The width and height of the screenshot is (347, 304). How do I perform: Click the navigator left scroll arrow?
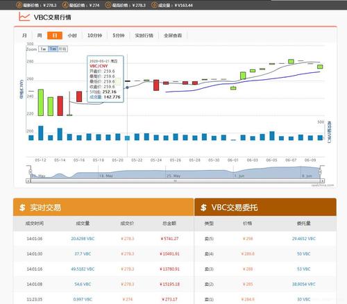[x=28, y=180]
